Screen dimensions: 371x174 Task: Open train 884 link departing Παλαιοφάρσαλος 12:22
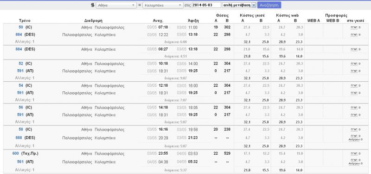(19, 35)
